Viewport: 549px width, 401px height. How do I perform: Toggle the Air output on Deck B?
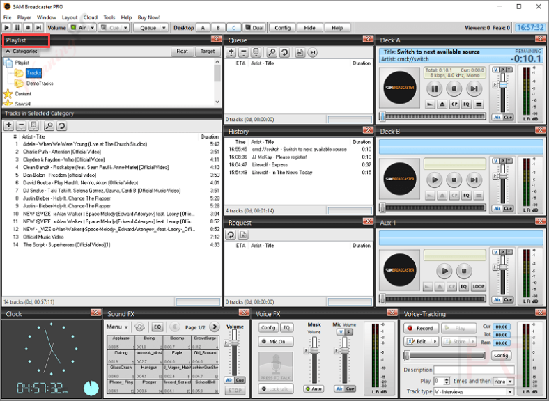[x=497, y=208]
